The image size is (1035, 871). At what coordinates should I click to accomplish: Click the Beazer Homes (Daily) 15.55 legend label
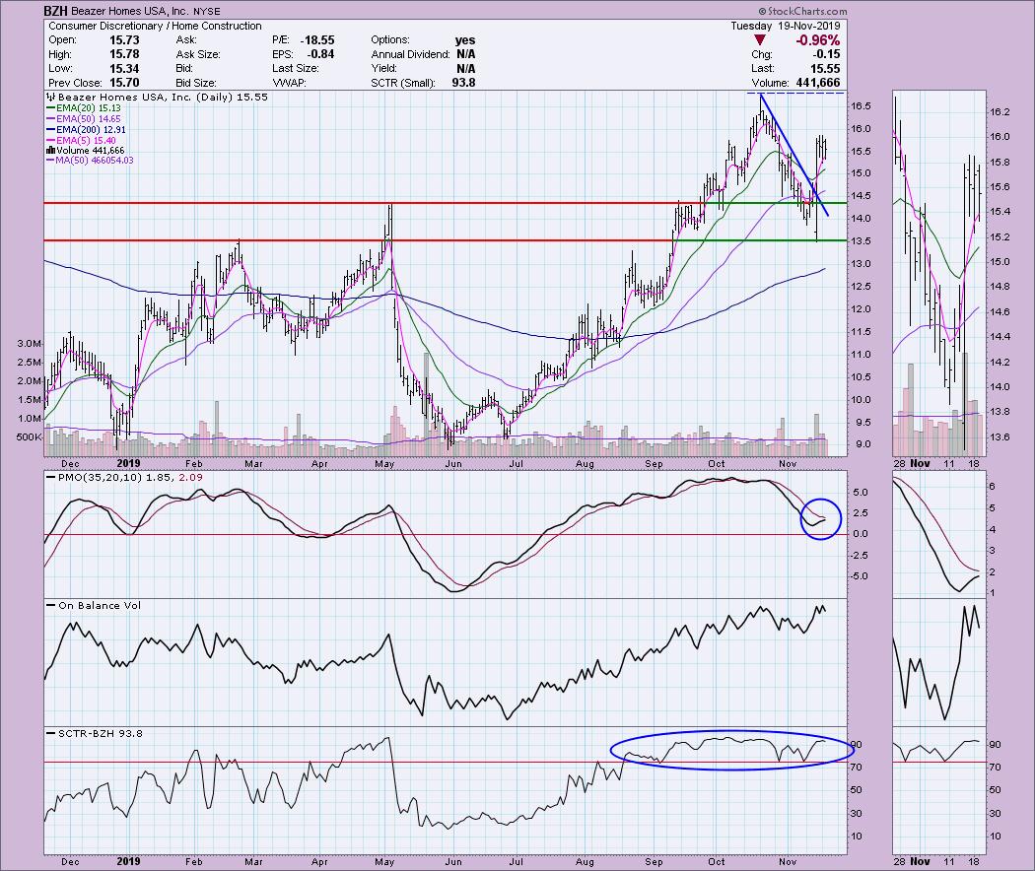pos(163,97)
